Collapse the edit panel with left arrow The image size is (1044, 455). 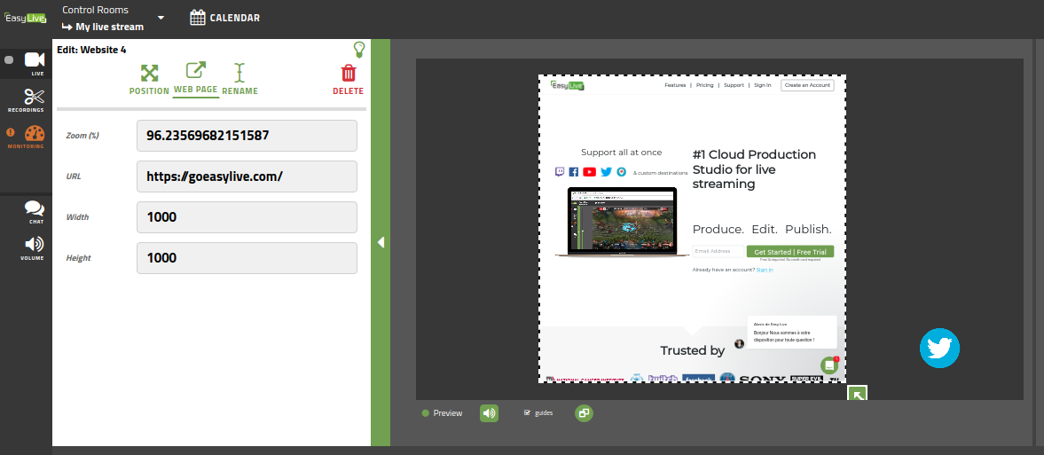[x=381, y=242]
